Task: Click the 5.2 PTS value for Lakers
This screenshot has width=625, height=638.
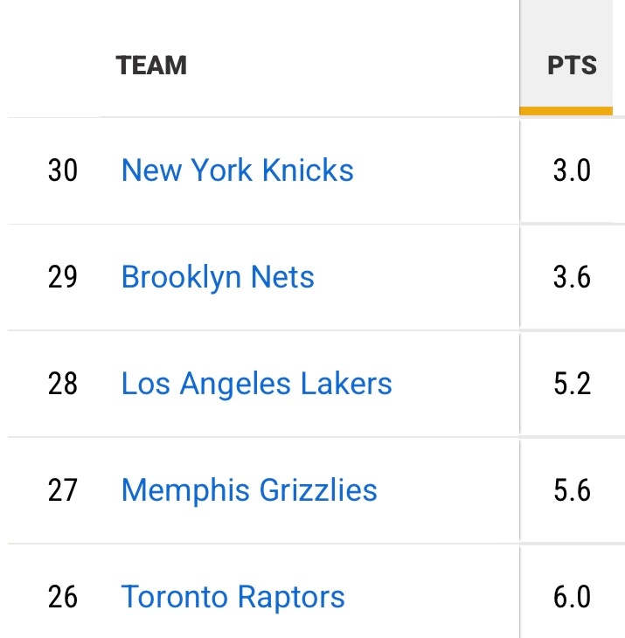Action: 573,384
